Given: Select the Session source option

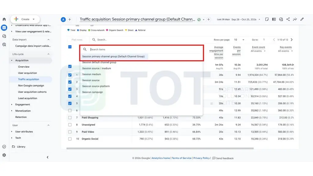Looking at the screenshot, I should tap(91, 80).
